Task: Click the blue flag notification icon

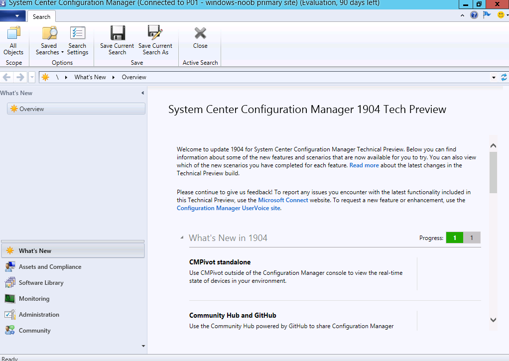Action: pyautogui.click(x=487, y=15)
